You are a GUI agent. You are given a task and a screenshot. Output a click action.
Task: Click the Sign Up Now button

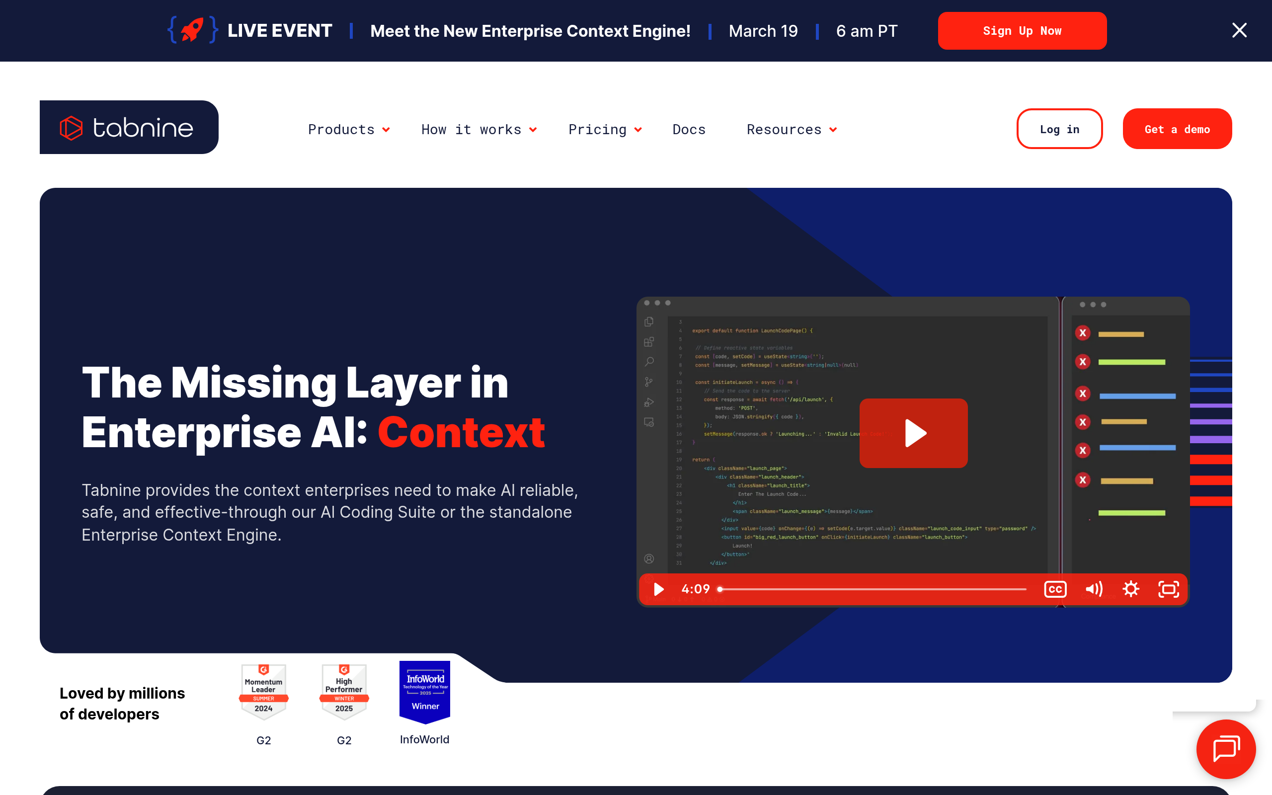point(1022,30)
